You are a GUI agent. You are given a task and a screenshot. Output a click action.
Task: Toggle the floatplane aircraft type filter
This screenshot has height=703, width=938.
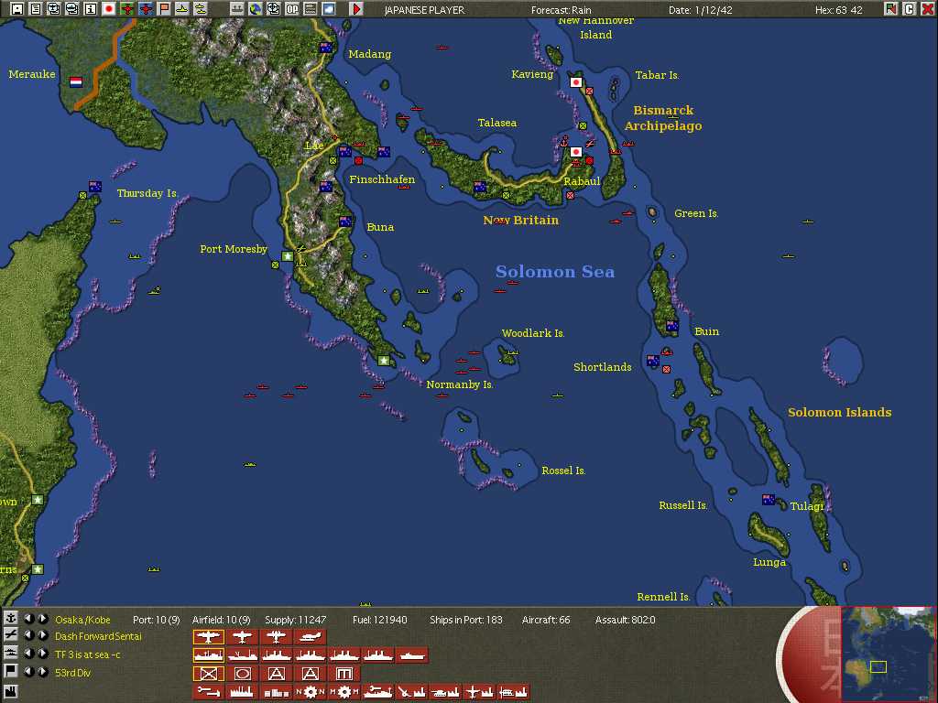point(310,637)
